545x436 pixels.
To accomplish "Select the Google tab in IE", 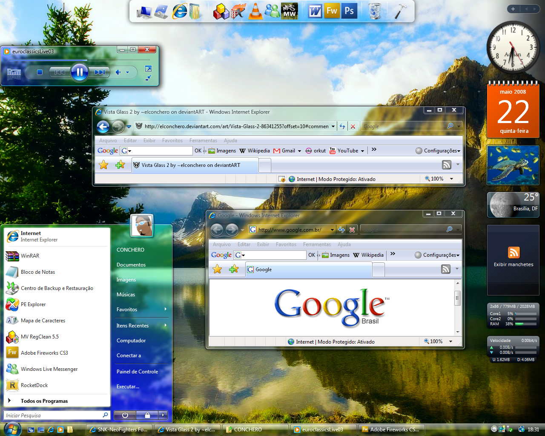I will tap(309, 270).
